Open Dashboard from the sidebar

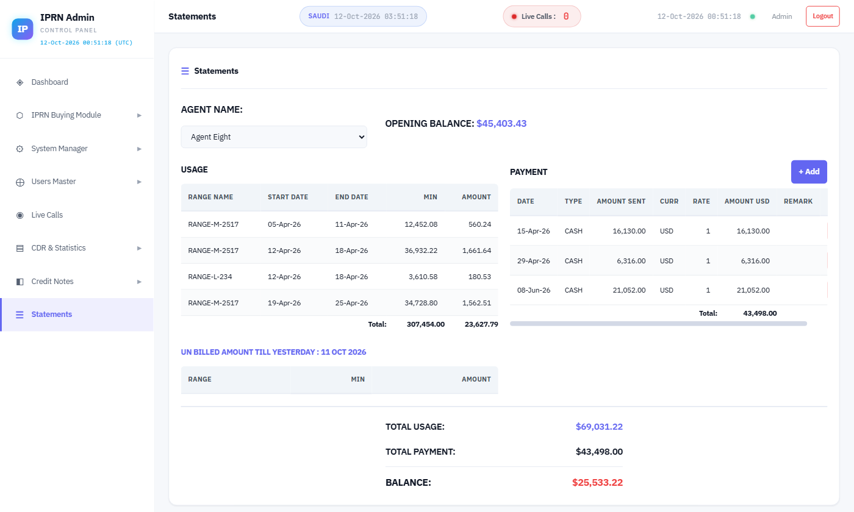click(x=77, y=82)
